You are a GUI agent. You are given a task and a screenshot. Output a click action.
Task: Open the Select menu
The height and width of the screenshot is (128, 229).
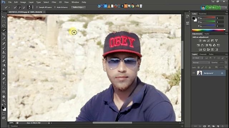coord(46,2)
